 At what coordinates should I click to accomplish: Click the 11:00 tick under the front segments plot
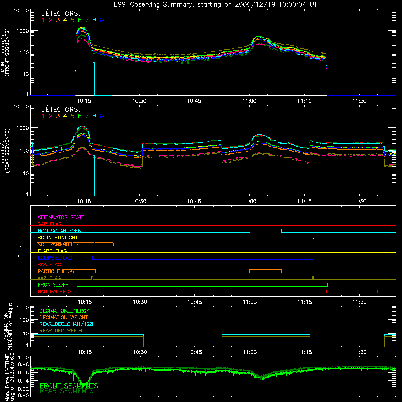point(249,101)
